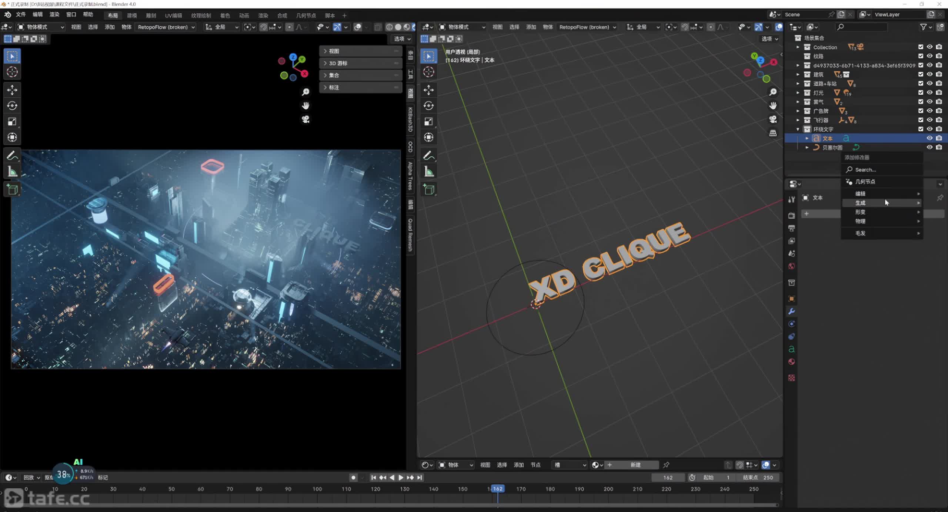Select the Rotate tool in right viewport
948x512 pixels.
(x=429, y=106)
